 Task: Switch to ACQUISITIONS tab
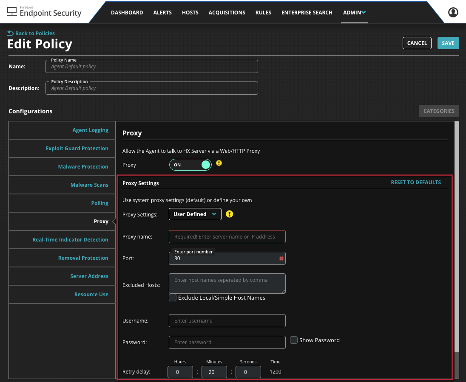point(227,12)
